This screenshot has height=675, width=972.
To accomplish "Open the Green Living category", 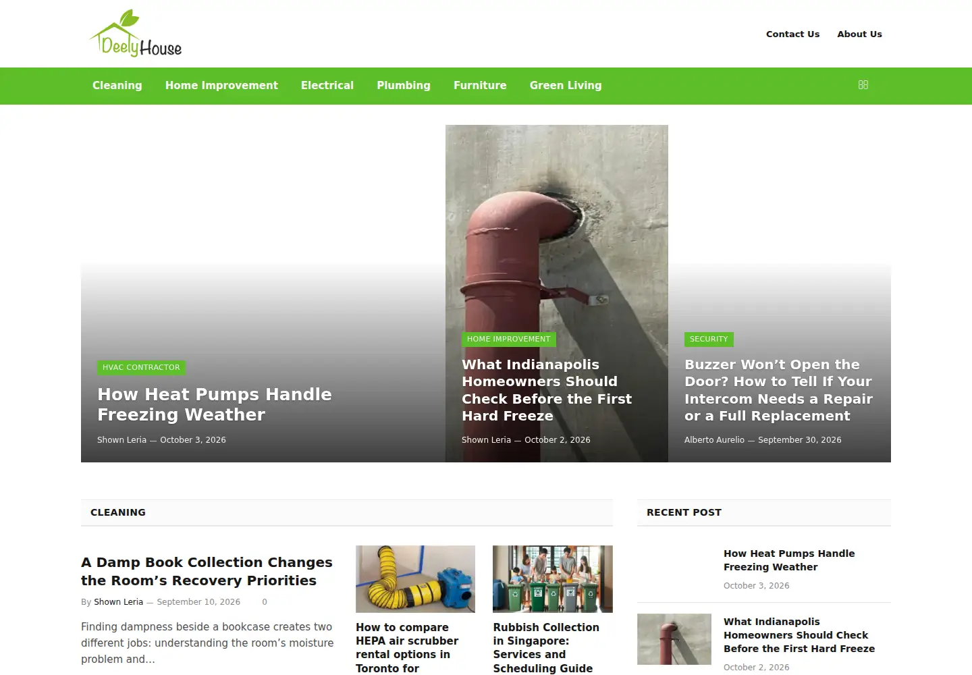I will pyautogui.click(x=566, y=86).
